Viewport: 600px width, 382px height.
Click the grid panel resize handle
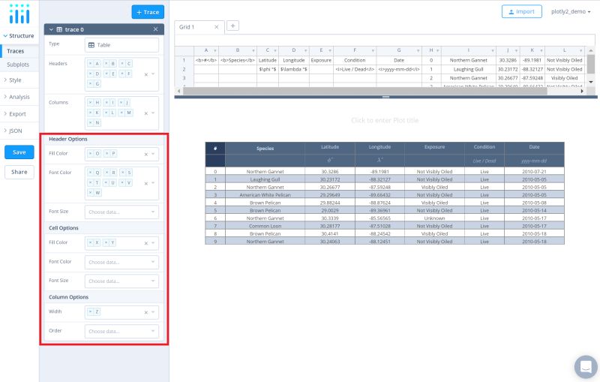[385, 98]
